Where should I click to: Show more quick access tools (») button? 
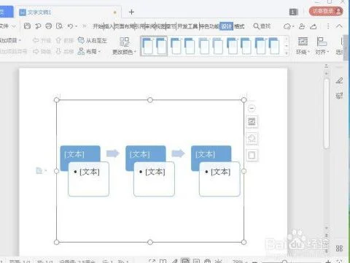[x=85, y=26]
